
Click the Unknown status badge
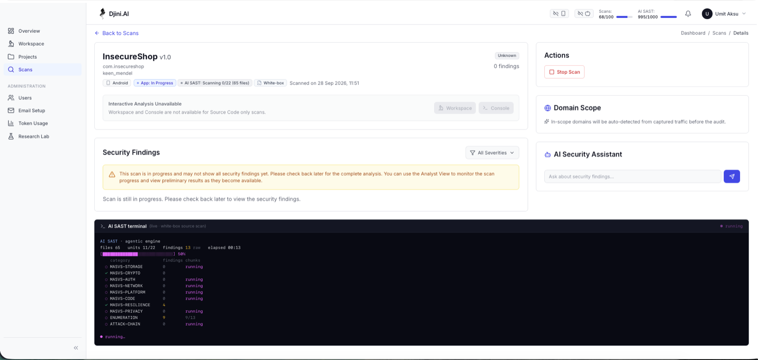click(507, 55)
